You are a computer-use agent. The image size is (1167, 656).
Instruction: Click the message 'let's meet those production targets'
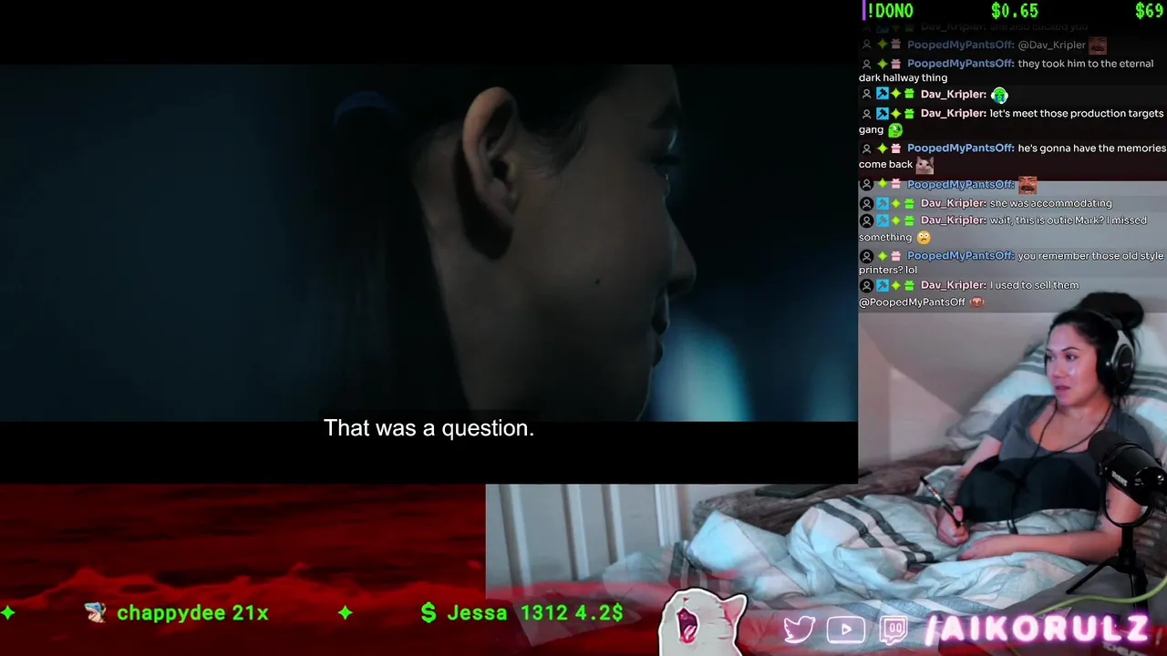(1077, 114)
